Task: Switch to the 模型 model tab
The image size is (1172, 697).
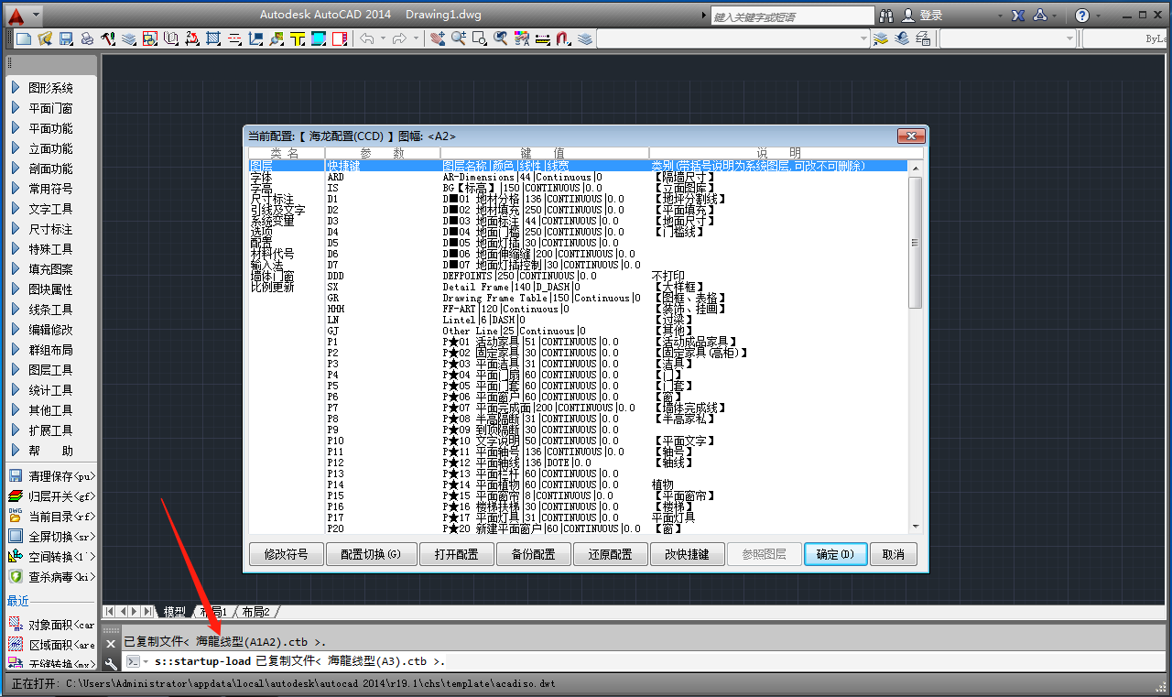Action: [x=174, y=612]
